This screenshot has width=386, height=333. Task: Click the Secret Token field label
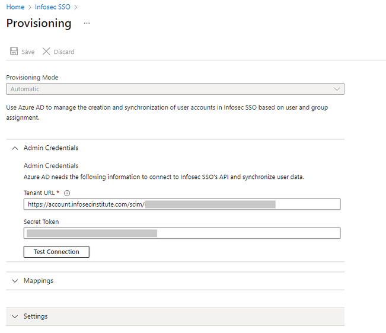[x=42, y=222]
